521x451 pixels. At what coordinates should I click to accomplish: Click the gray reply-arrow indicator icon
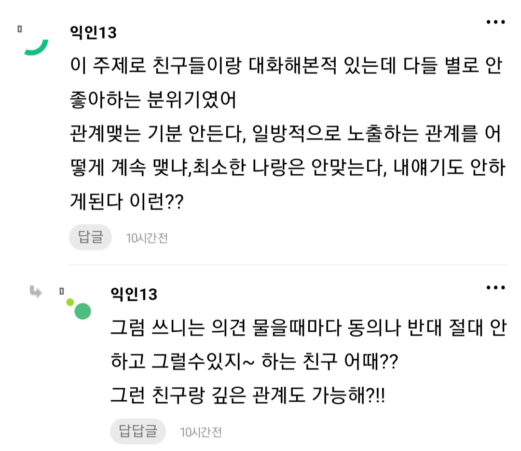tap(36, 291)
